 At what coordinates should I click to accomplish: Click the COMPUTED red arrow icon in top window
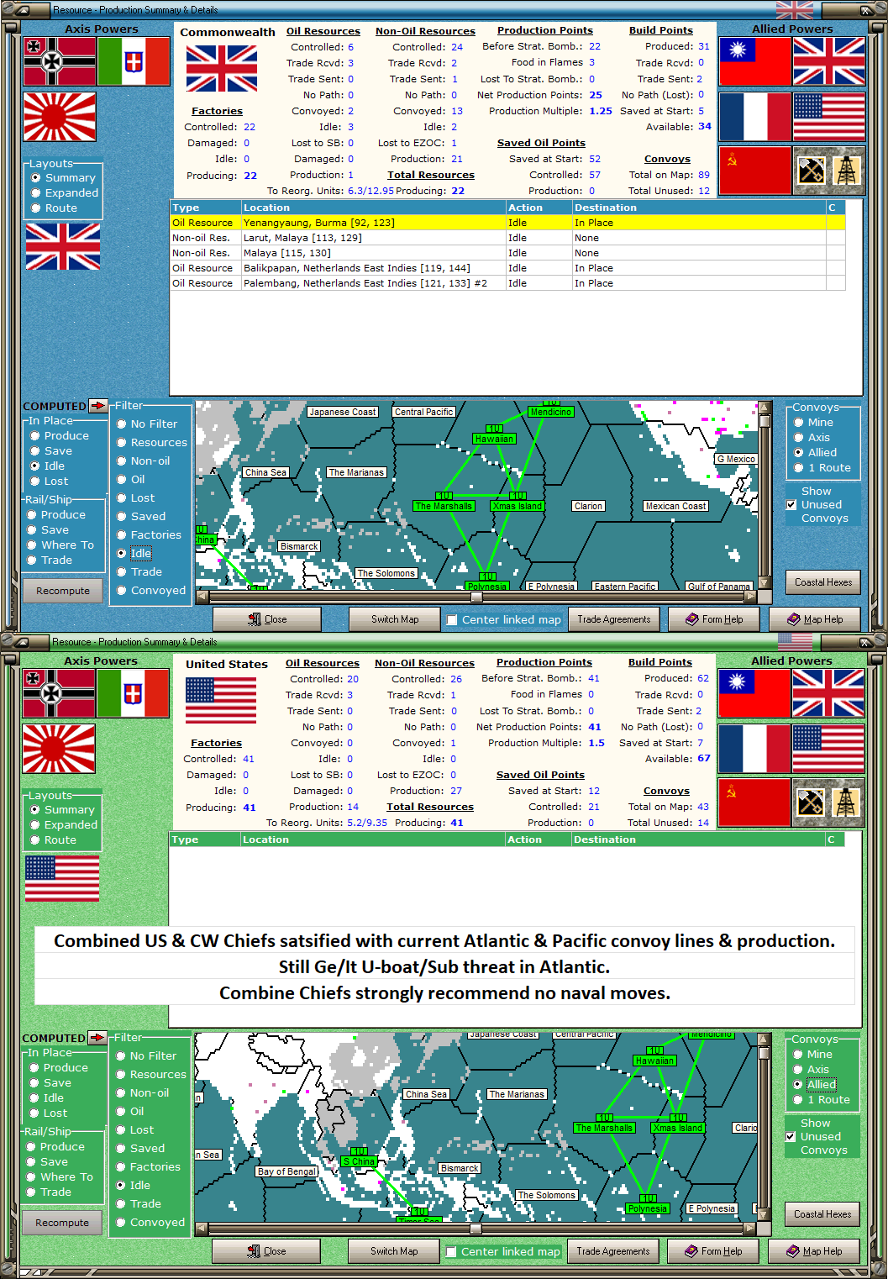click(x=98, y=406)
